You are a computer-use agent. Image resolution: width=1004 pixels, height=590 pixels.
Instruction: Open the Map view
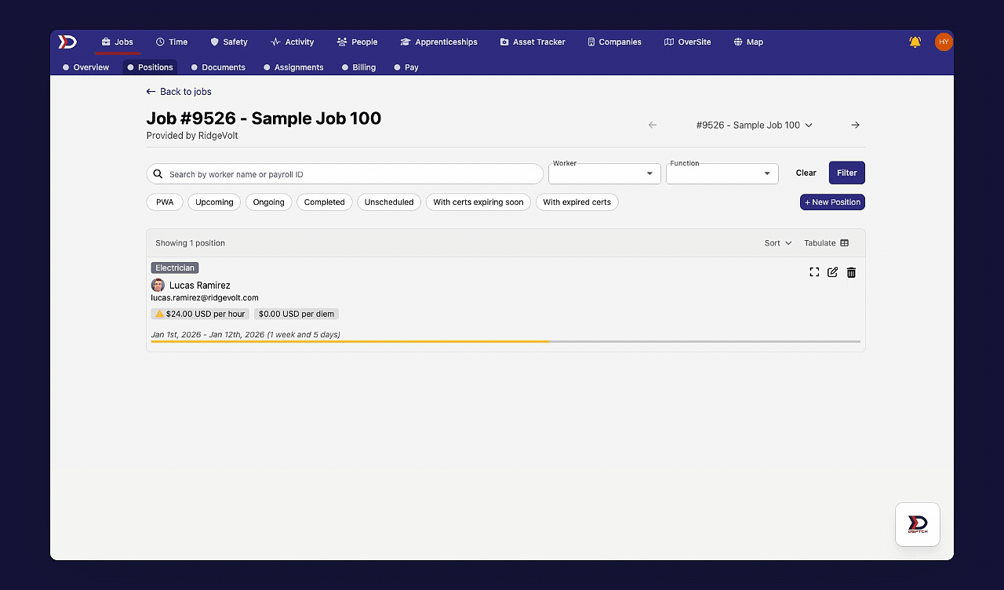(x=748, y=42)
